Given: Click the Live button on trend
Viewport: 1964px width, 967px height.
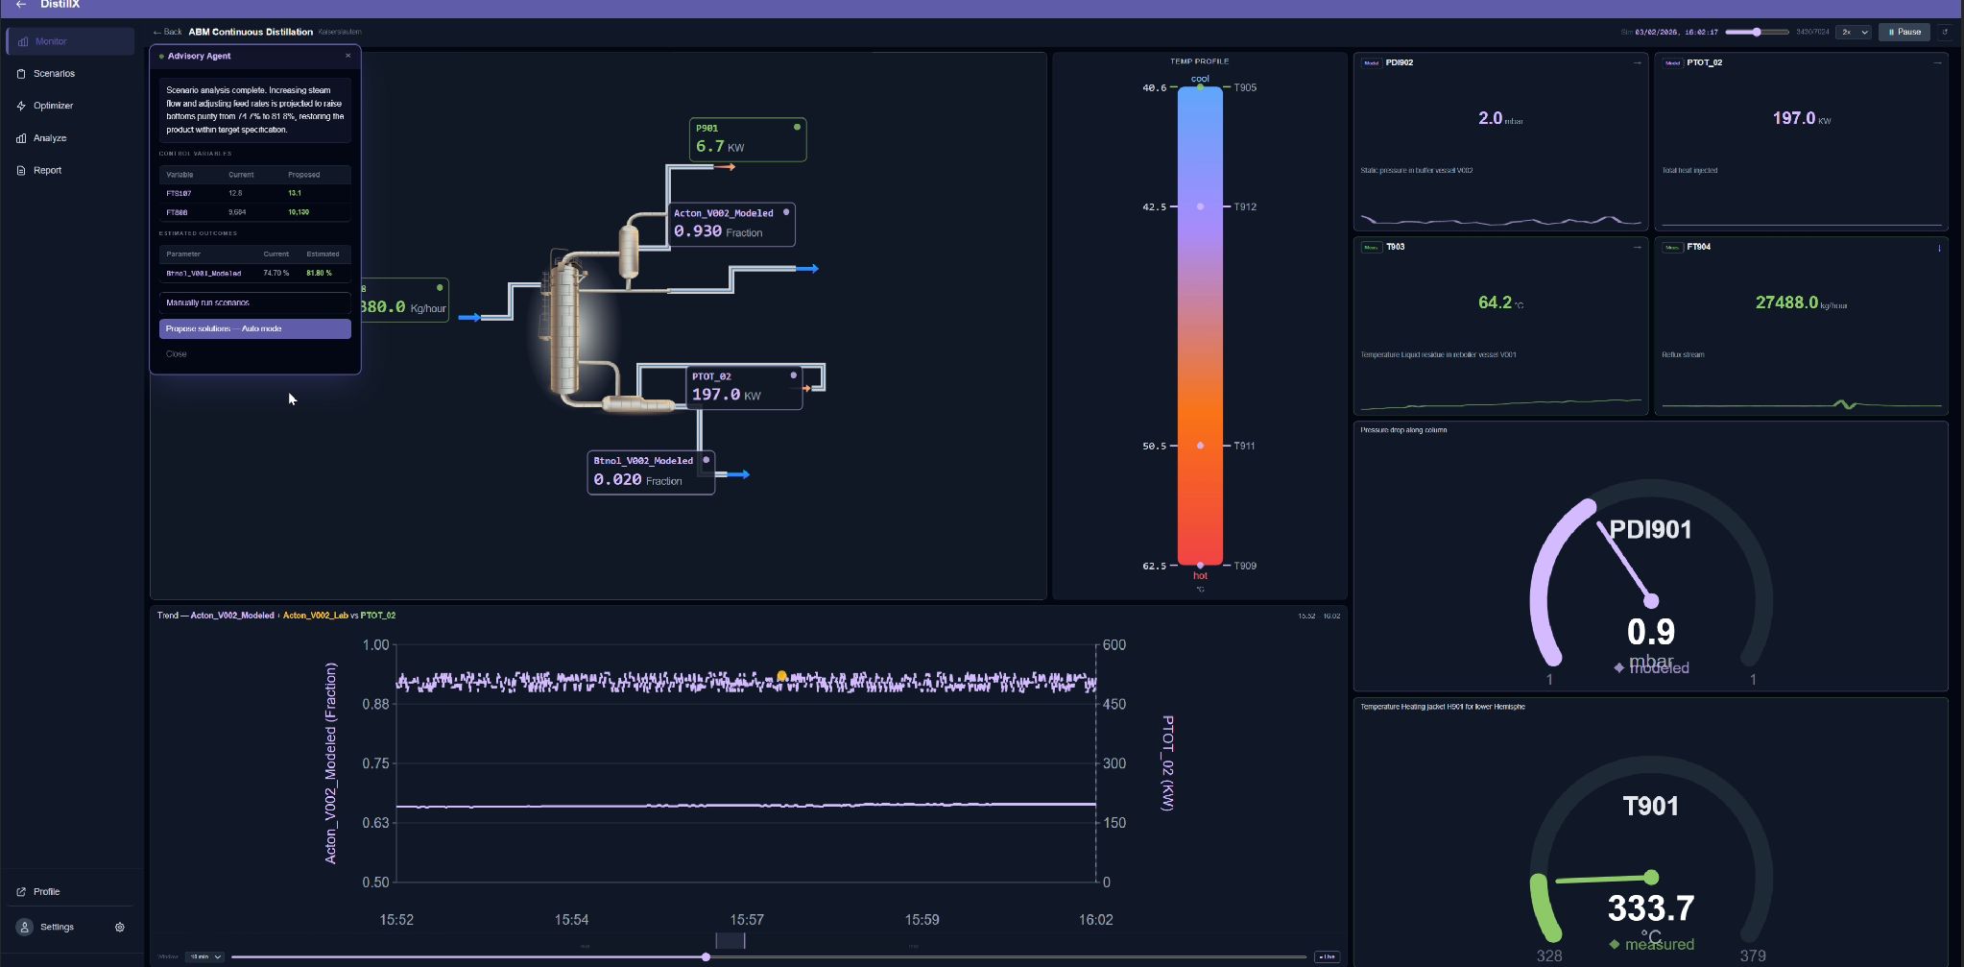Looking at the screenshot, I should (1327, 956).
